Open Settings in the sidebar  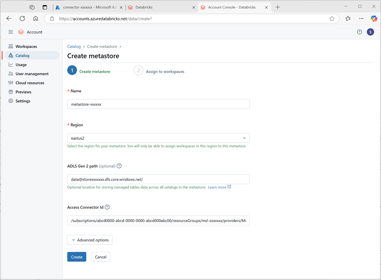pyautogui.click(x=32, y=101)
